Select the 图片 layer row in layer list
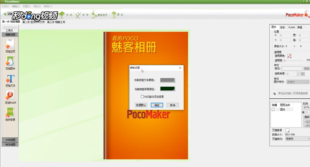 tap(282, 109)
